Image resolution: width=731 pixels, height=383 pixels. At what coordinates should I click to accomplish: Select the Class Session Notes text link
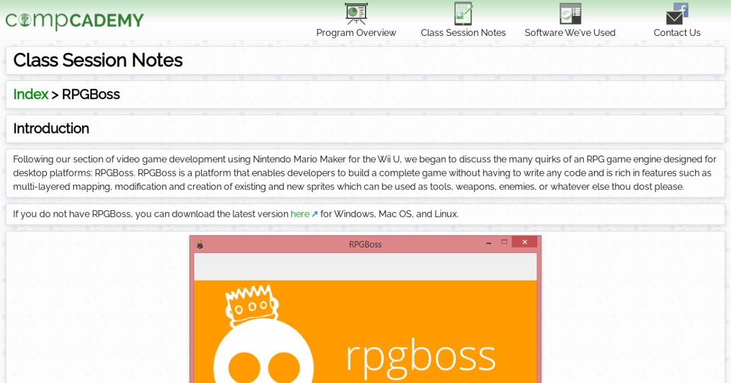coord(463,33)
